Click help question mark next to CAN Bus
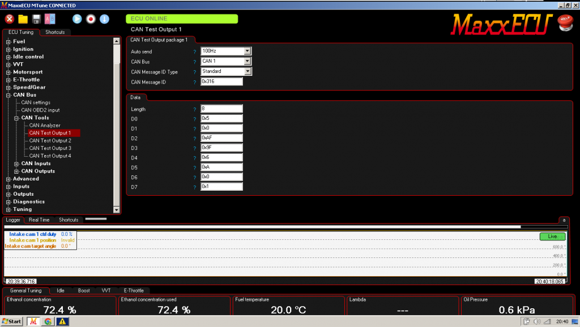This screenshot has height=327, width=580. tap(195, 62)
